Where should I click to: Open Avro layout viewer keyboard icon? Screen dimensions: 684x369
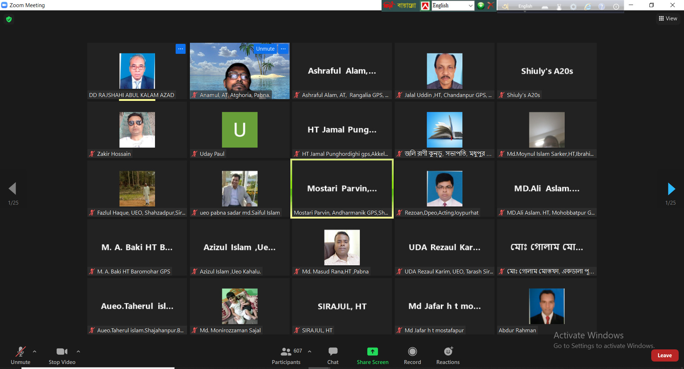pyautogui.click(x=545, y=7)
